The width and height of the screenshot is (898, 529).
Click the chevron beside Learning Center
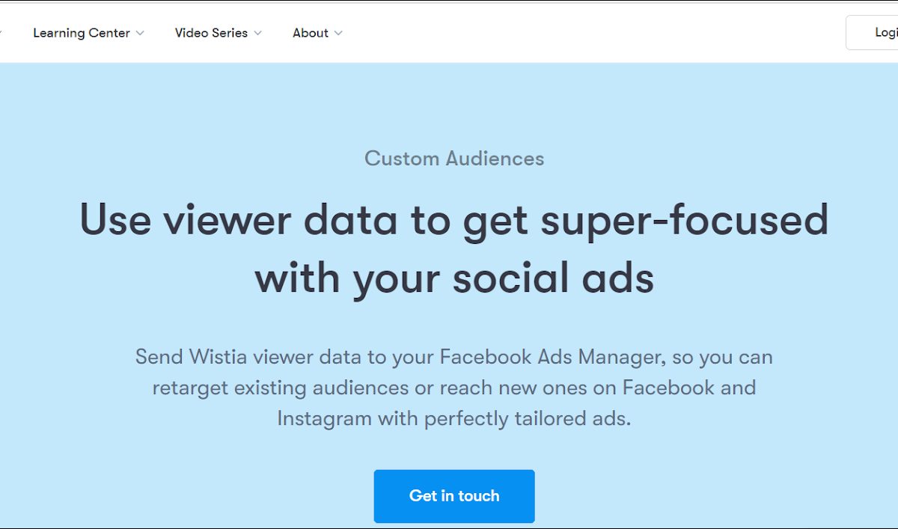pyautogui.click(x=140, y=33)
